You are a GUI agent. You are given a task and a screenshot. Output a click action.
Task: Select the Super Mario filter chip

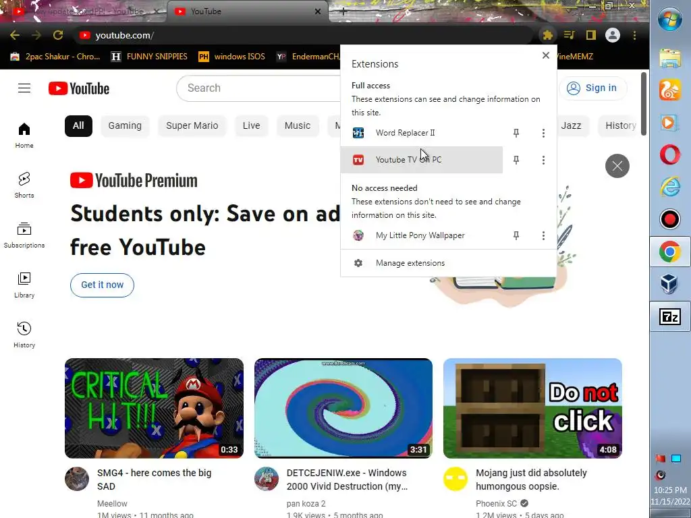tap(192, 126)
